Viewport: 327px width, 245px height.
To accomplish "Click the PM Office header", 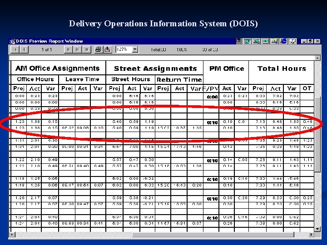I will pyautogui.click(x=227, y=69).
